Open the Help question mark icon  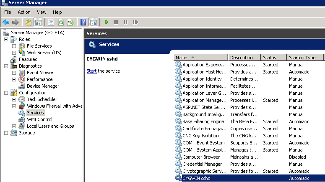coord(83,22)
